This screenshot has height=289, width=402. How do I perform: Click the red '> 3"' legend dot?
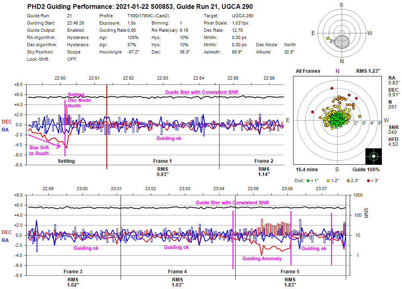point(368,180)
